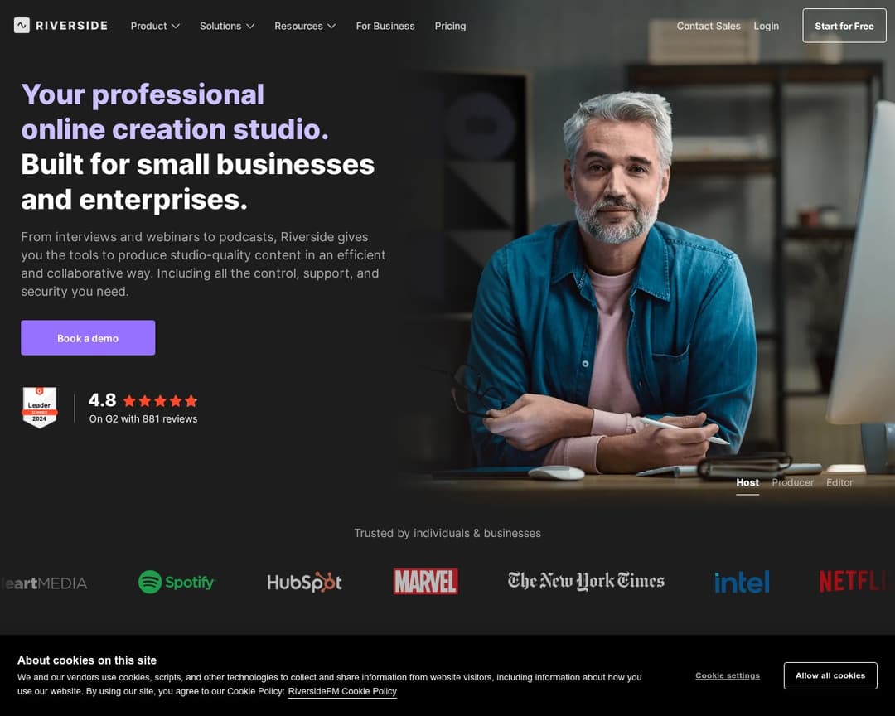Image resolution: width=895 pixels, height=716 pixels.
Task: Open the Pricing page
Action: pyautogui.click(x=450, y=26)
